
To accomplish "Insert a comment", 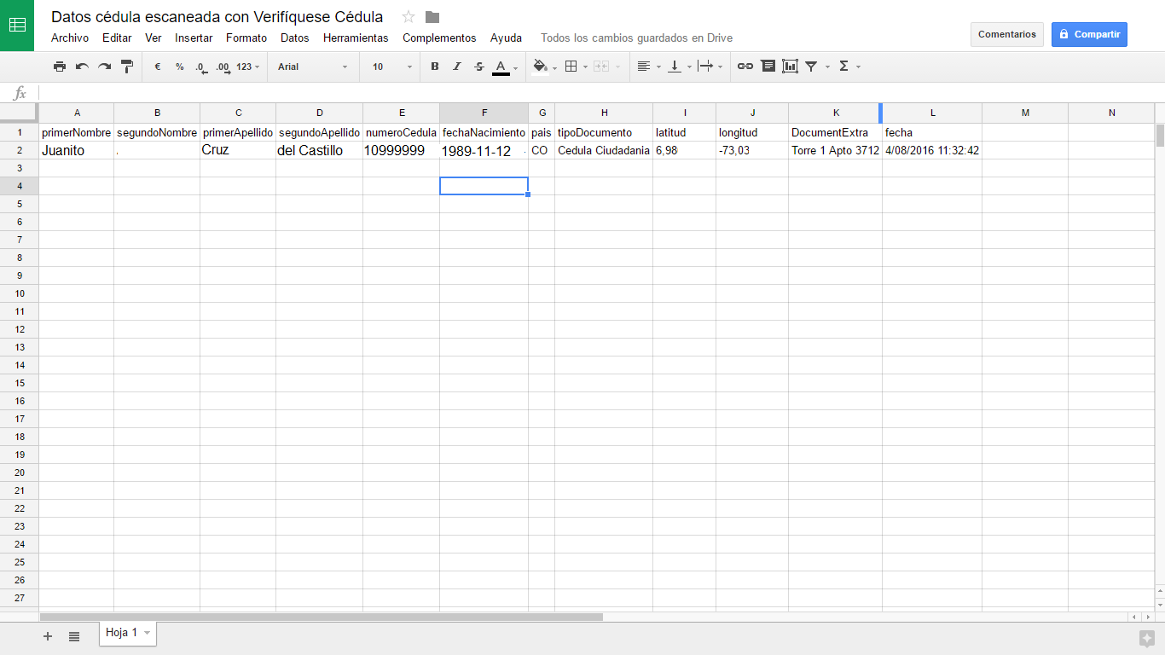I will (768, 67).
